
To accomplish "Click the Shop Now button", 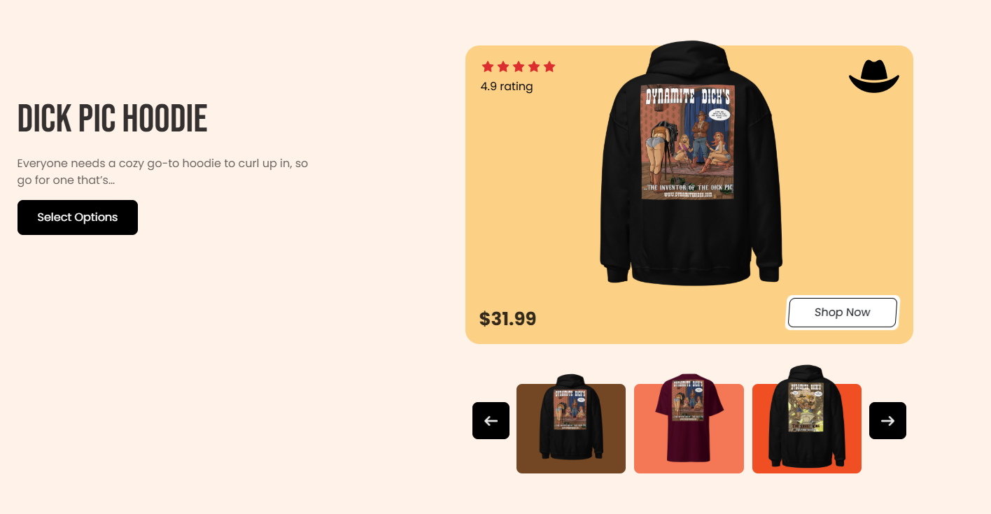I will (843, 313).
